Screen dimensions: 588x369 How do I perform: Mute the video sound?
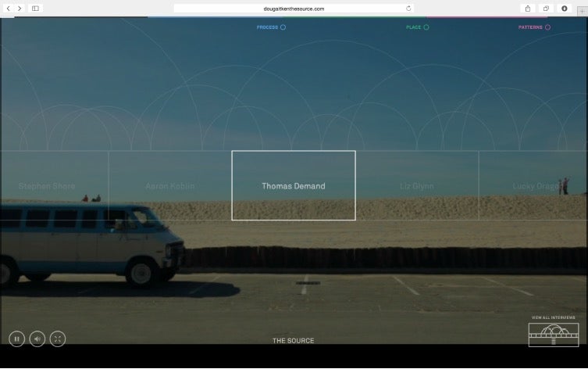pos(37,339)
